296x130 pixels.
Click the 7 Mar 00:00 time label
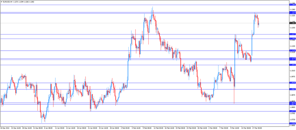[x=224, y=128]
